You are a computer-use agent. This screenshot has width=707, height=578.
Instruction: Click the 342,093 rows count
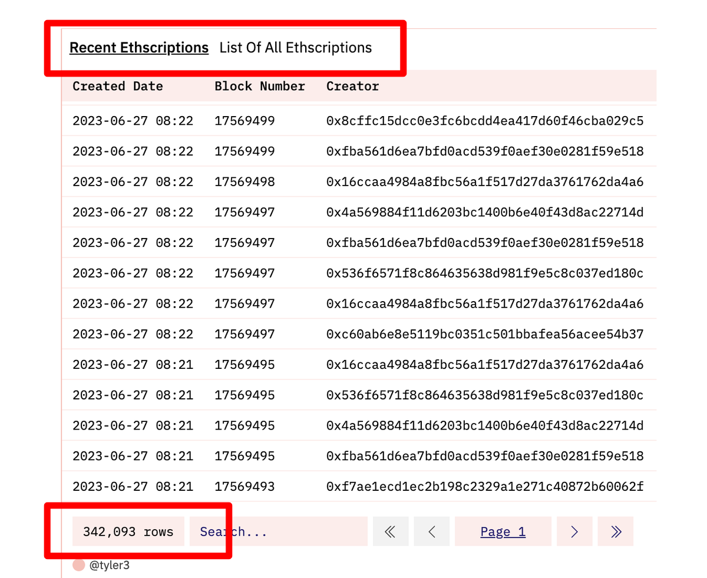coord(128,531)
